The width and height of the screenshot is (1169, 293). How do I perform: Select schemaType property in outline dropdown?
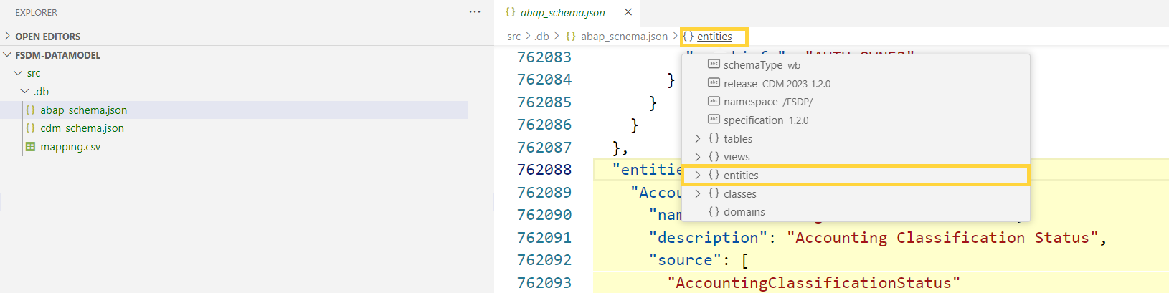point(752,65)
